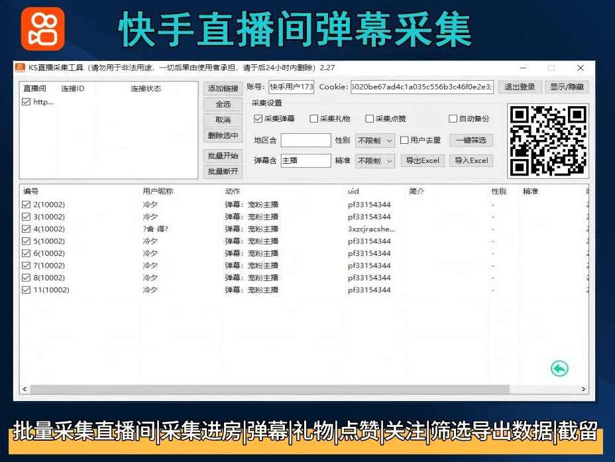Click the QR code image
Screen dimensions: 615x462
(x=548, y=141)
